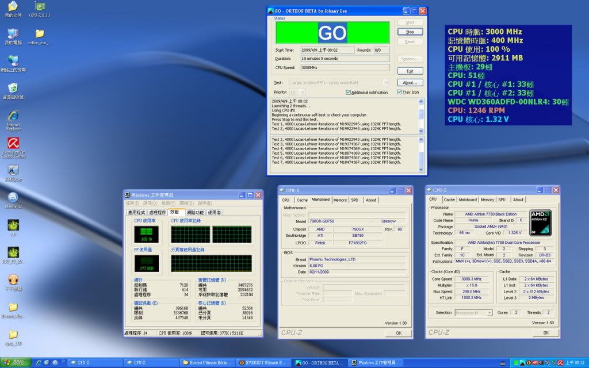Image resolution: width=589 pixels, height=368 pixels.
Task: Open the Priority dropdown in ORTHOS
Action: (303, 92)
